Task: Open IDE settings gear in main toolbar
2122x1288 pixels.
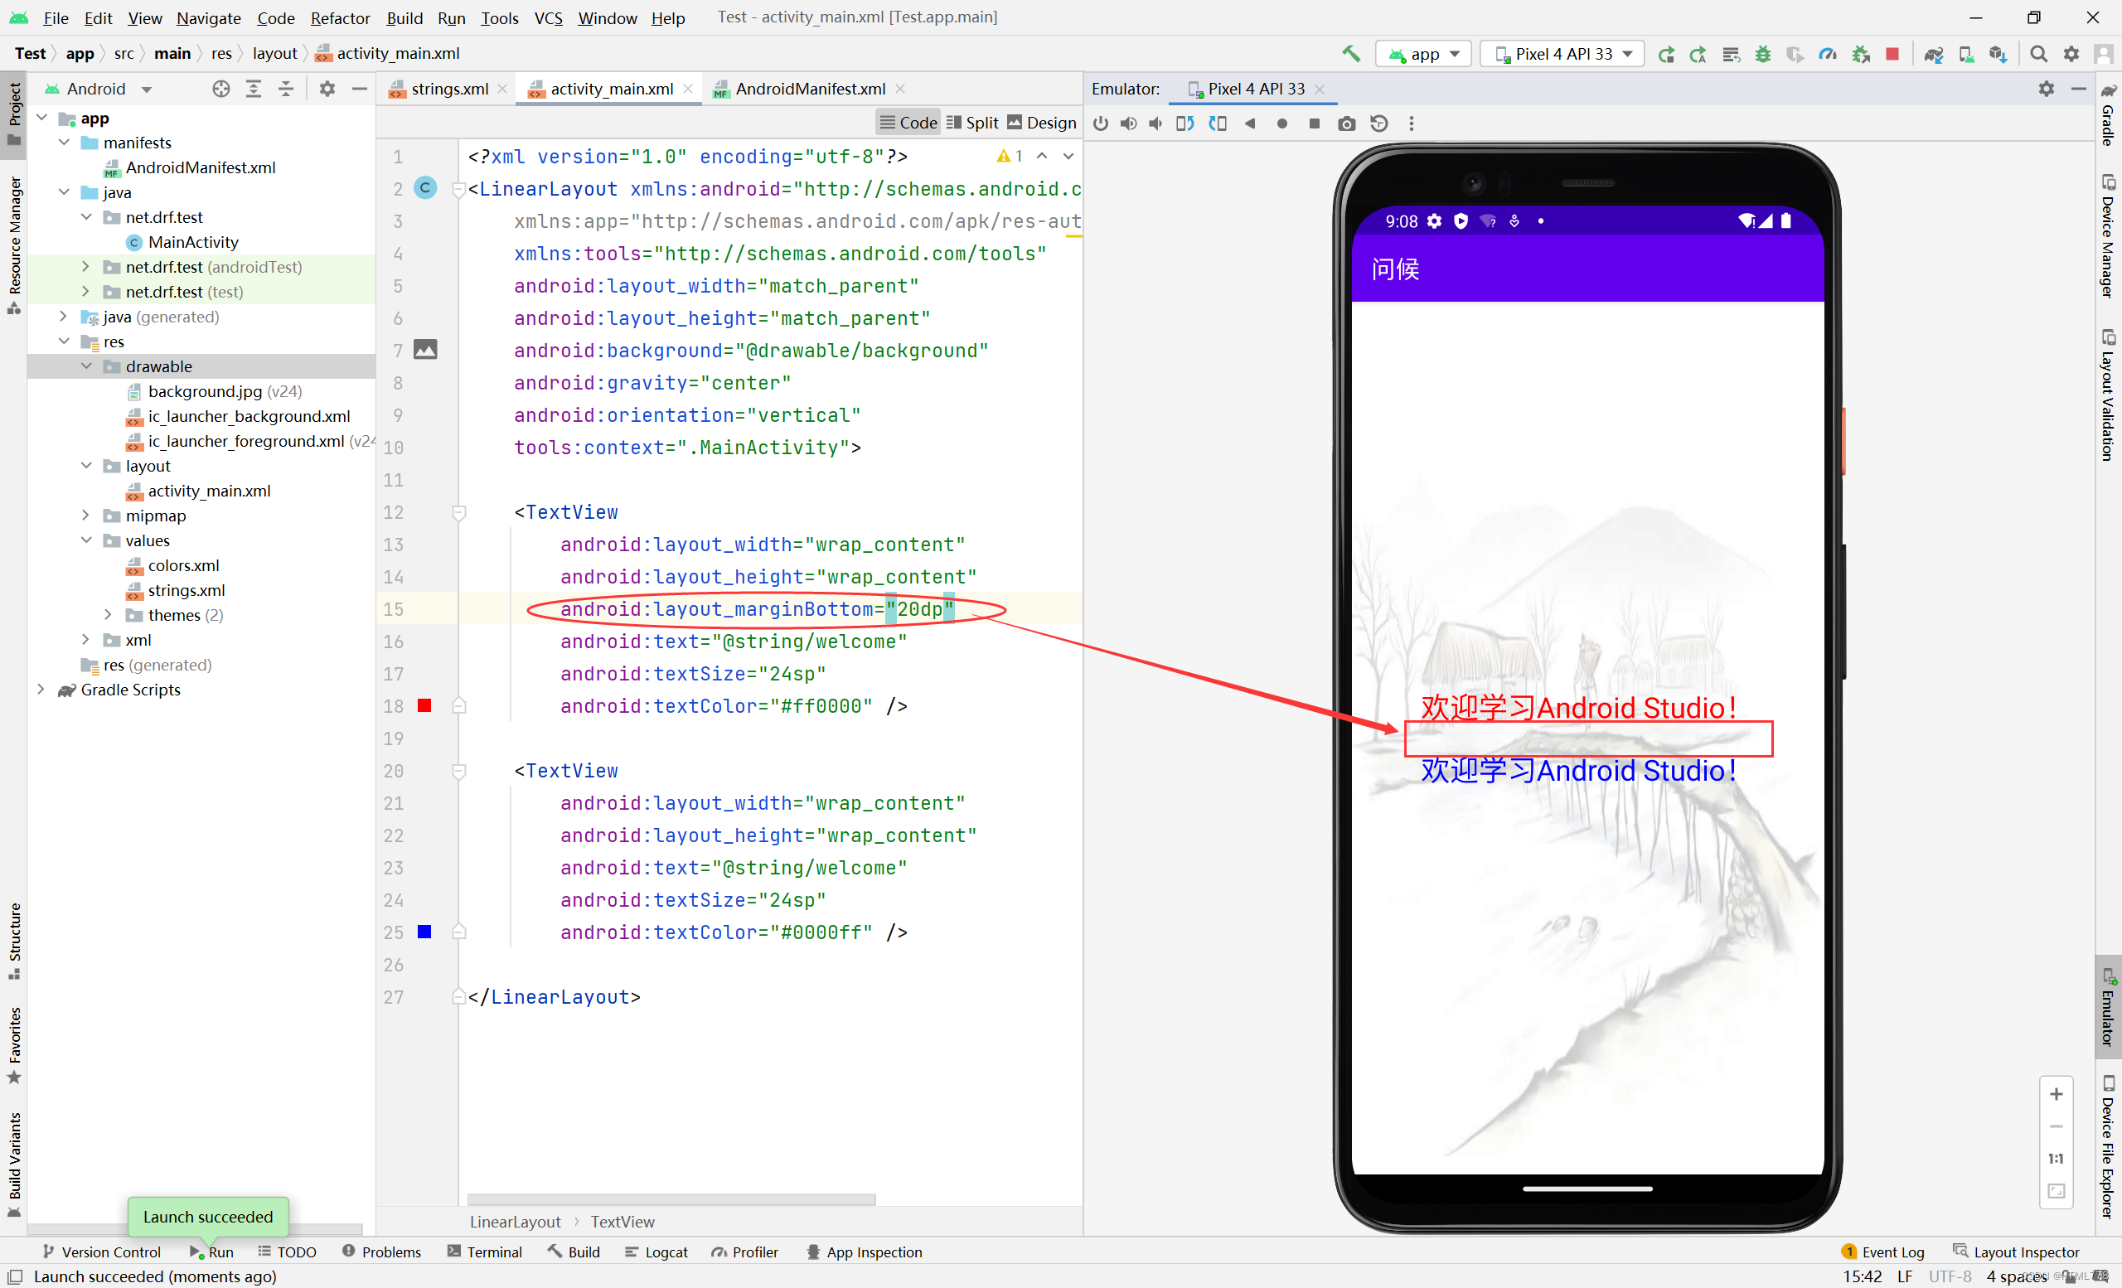Action: pyautogui.click(x=2071, y=54)
